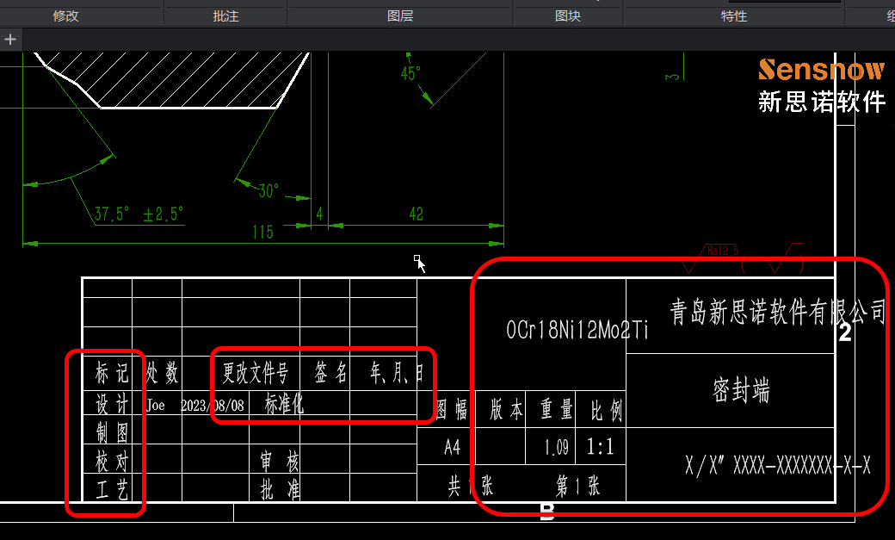Select the 42 dimension text
Viewport: 895px width, 540px height.
pyautogui.click(x=416, y=214)
